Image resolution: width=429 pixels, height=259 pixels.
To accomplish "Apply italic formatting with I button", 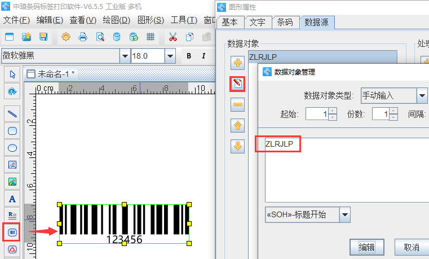I will click(x=204, y=56).
